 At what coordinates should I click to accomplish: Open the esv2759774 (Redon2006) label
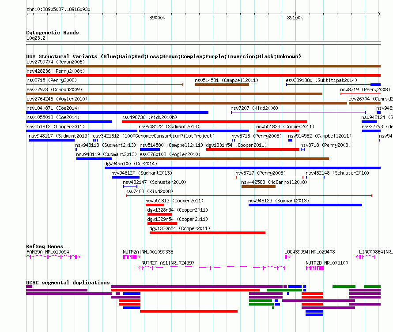pyautogui.click(x=56, y=62)
